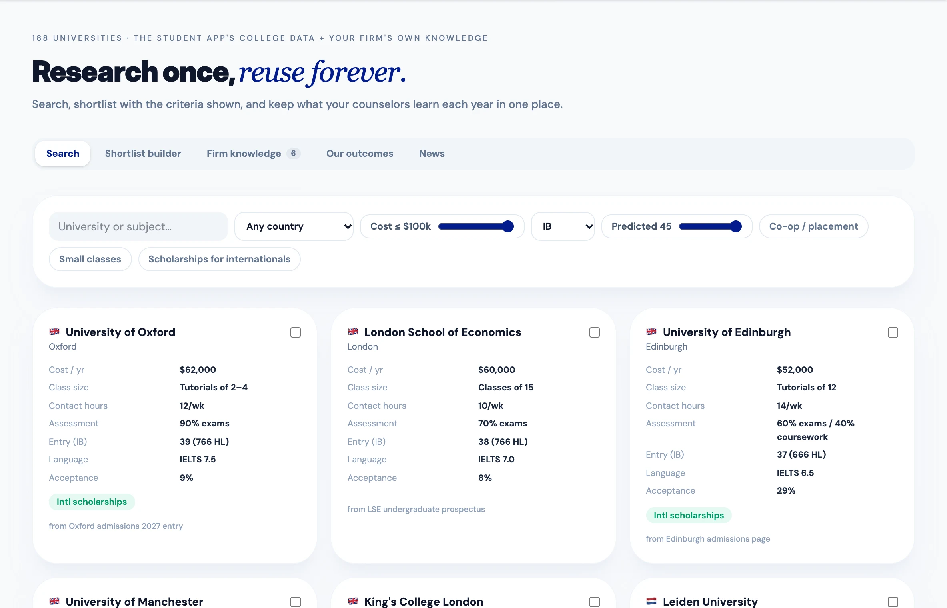Click 'from LSE undergraduate prospectus' source

point(416,509)
